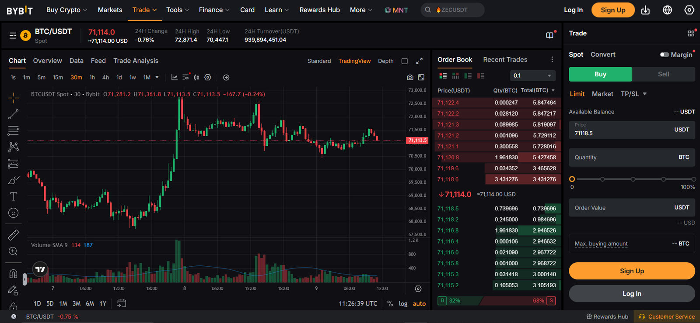Expand the Learn menu
Screen dimensions: 700x323
[276, 10]
